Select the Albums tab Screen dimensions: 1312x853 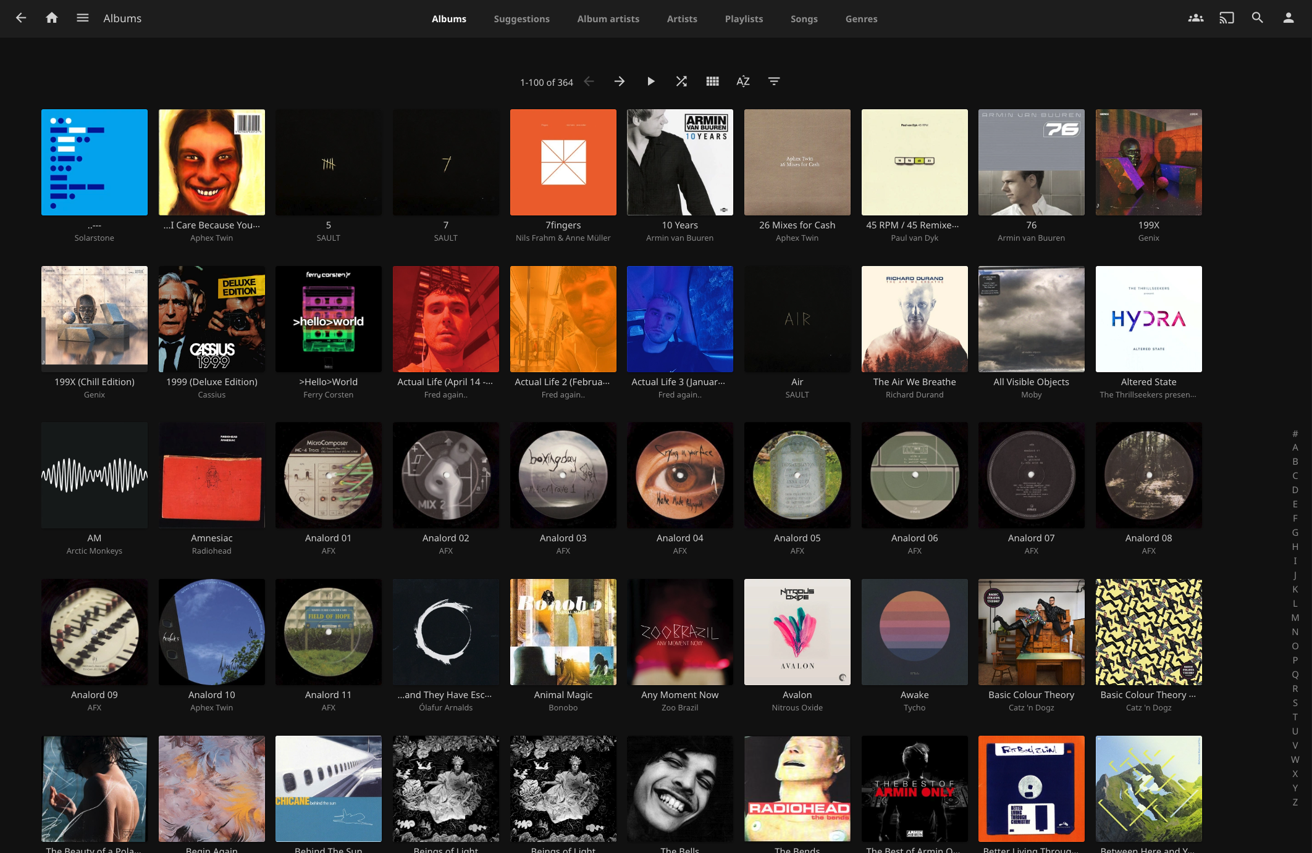449,19
